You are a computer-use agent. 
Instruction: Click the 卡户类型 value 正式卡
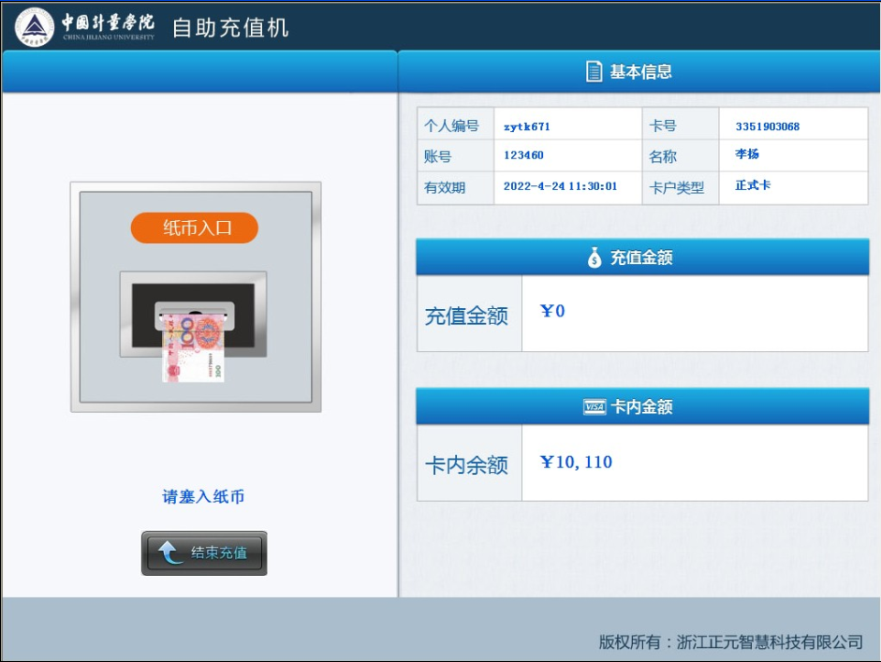point(753,185)
